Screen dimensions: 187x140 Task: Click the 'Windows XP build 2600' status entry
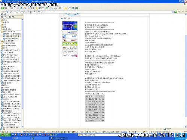click(10, 132)
